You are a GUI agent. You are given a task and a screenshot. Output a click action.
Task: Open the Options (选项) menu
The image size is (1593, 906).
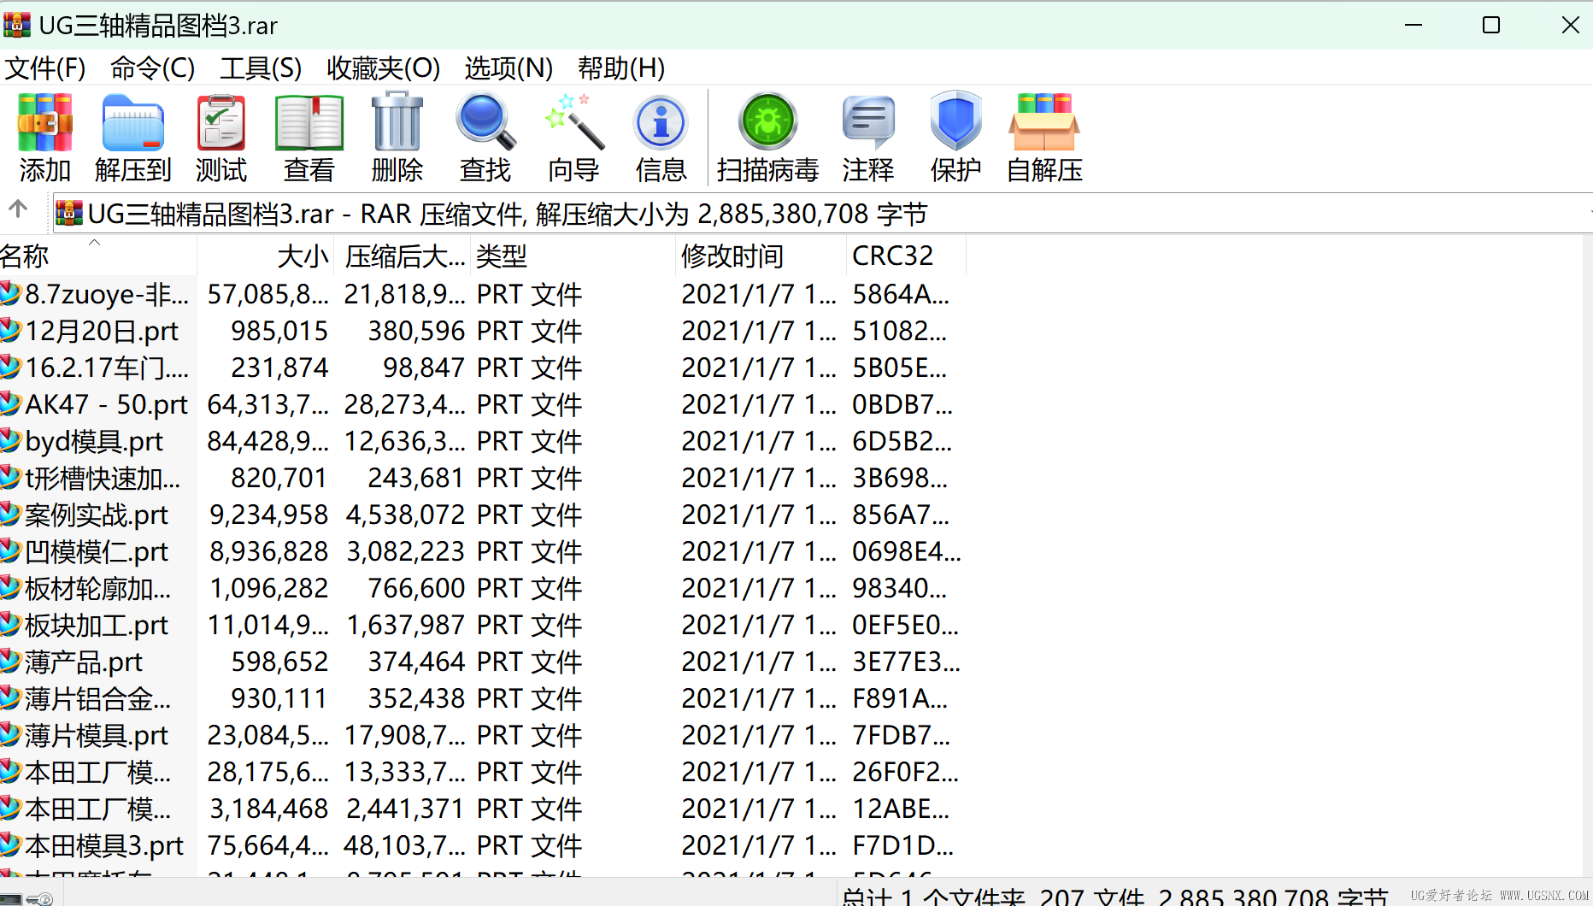[508, 68]
